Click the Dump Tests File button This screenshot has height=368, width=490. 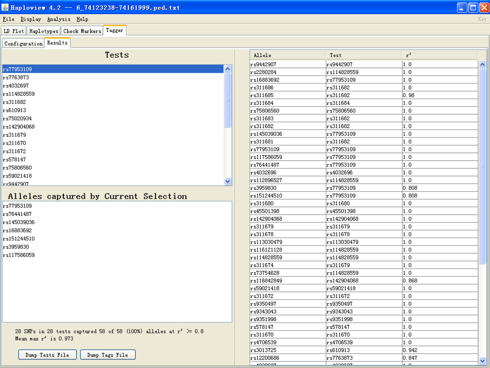(x=47, y=355)
